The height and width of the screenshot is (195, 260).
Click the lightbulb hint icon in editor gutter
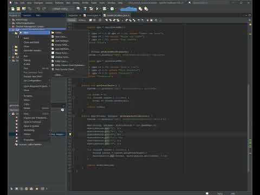tap(70, 134)
